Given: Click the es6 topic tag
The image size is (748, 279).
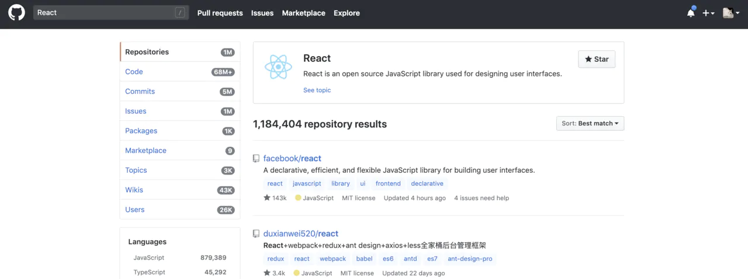Looking at the screenshot, I should click(388, 259).
